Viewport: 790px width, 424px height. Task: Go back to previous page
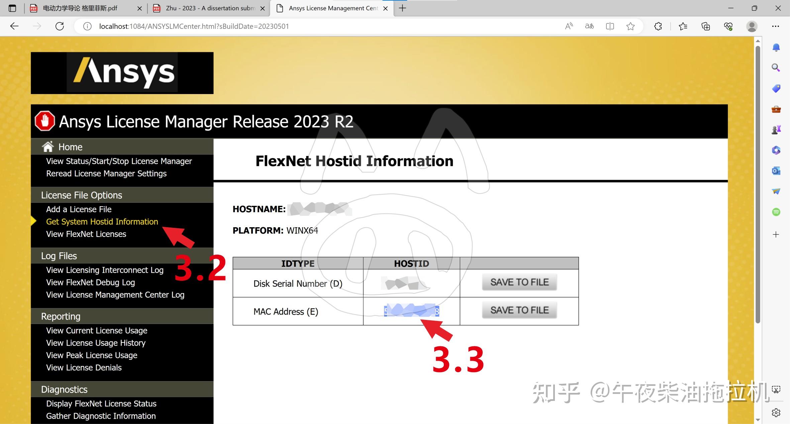point(14,26)
